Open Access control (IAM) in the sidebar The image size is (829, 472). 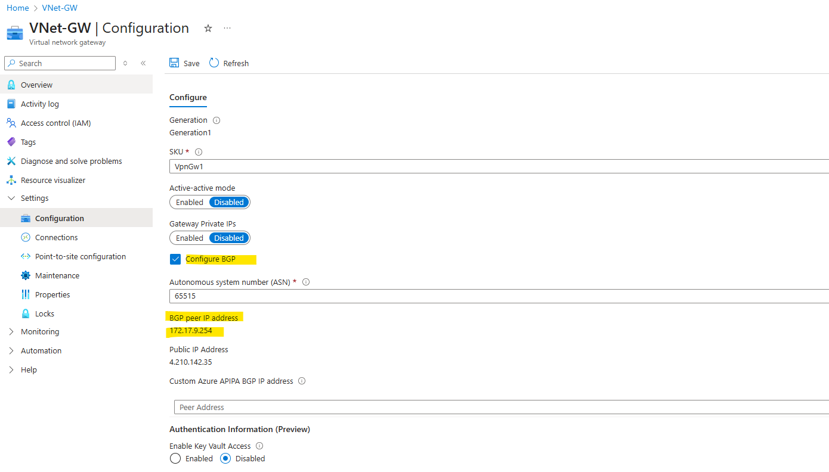click(x=76, y=123)
